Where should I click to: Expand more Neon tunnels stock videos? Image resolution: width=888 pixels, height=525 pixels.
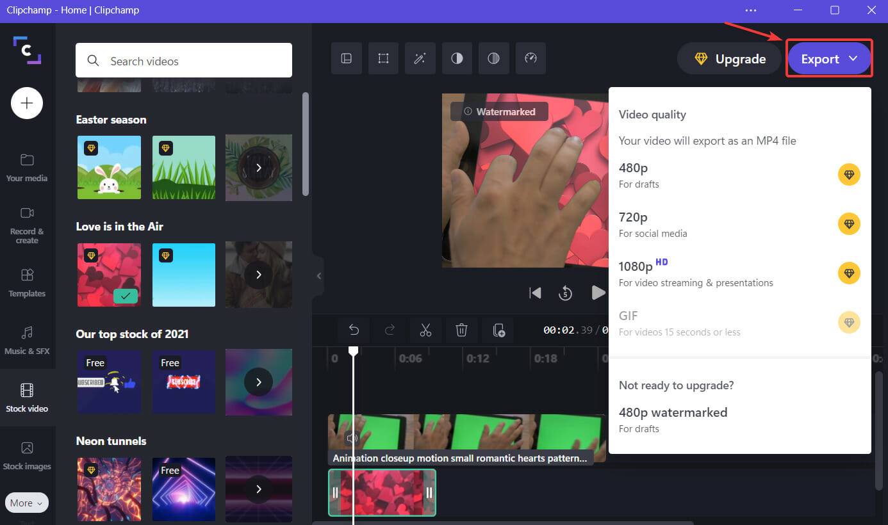coord(258,489)
